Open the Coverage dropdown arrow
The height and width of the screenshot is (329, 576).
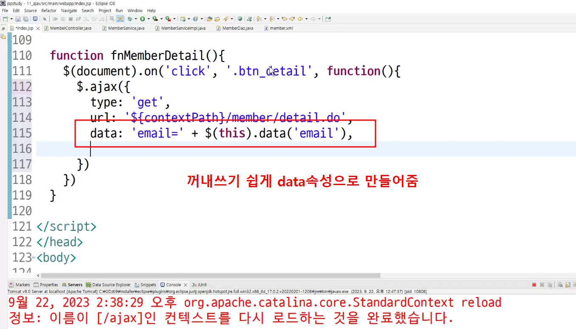click(x=161, y=19)
